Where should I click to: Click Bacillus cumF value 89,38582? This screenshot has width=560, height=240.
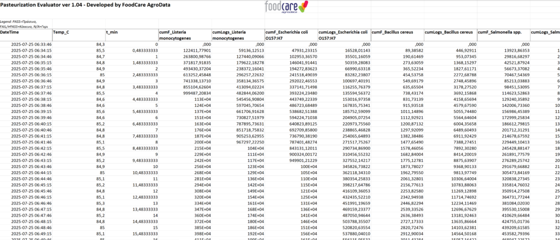[x=413, y=50]
